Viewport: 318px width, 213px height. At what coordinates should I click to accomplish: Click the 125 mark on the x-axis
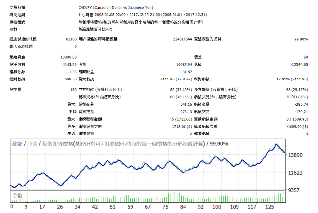(270, 207)
